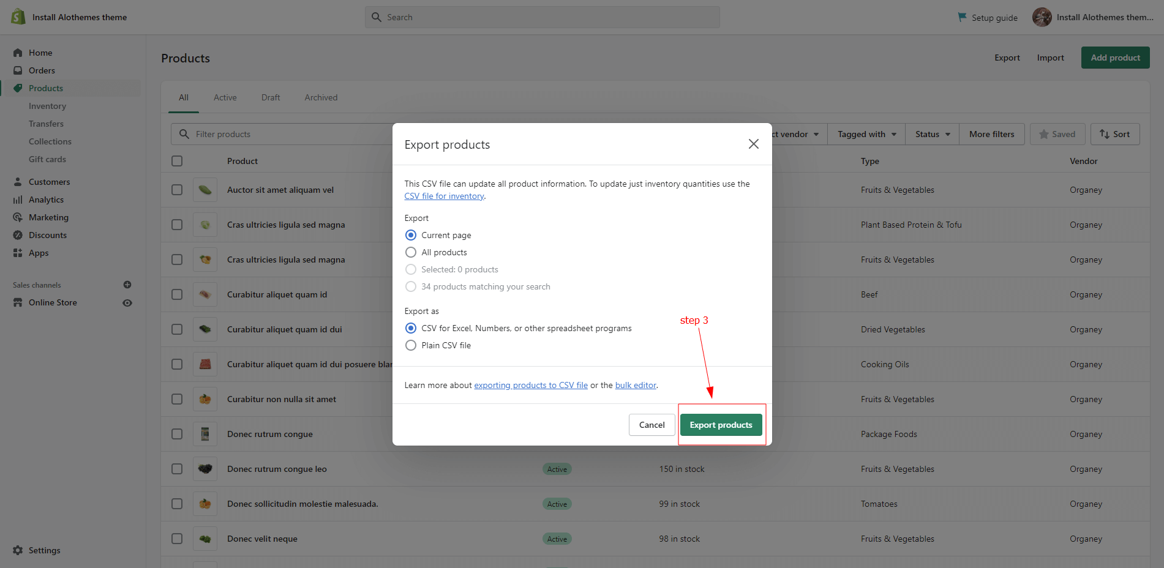Open the Sort options menu
The width and height of the screenshot is (1164, 568).
(x=1114, y=134)
